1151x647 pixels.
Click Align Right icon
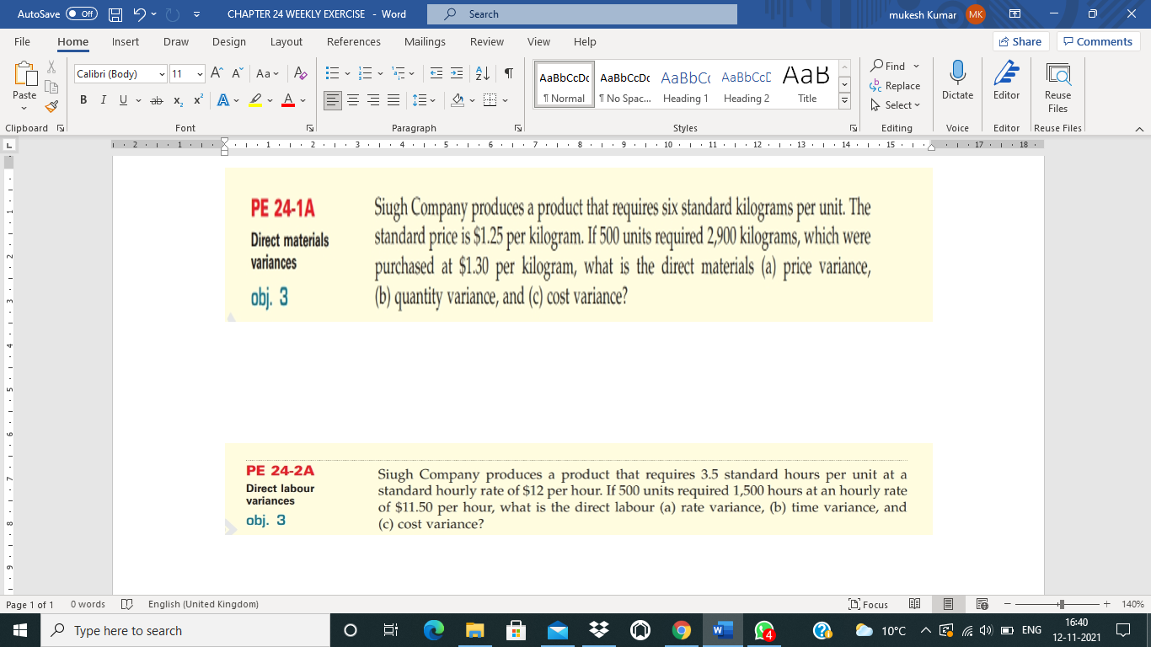click(373, 101)
